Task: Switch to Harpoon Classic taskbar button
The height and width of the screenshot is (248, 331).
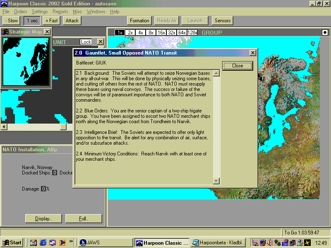Action: click(162, 243)
